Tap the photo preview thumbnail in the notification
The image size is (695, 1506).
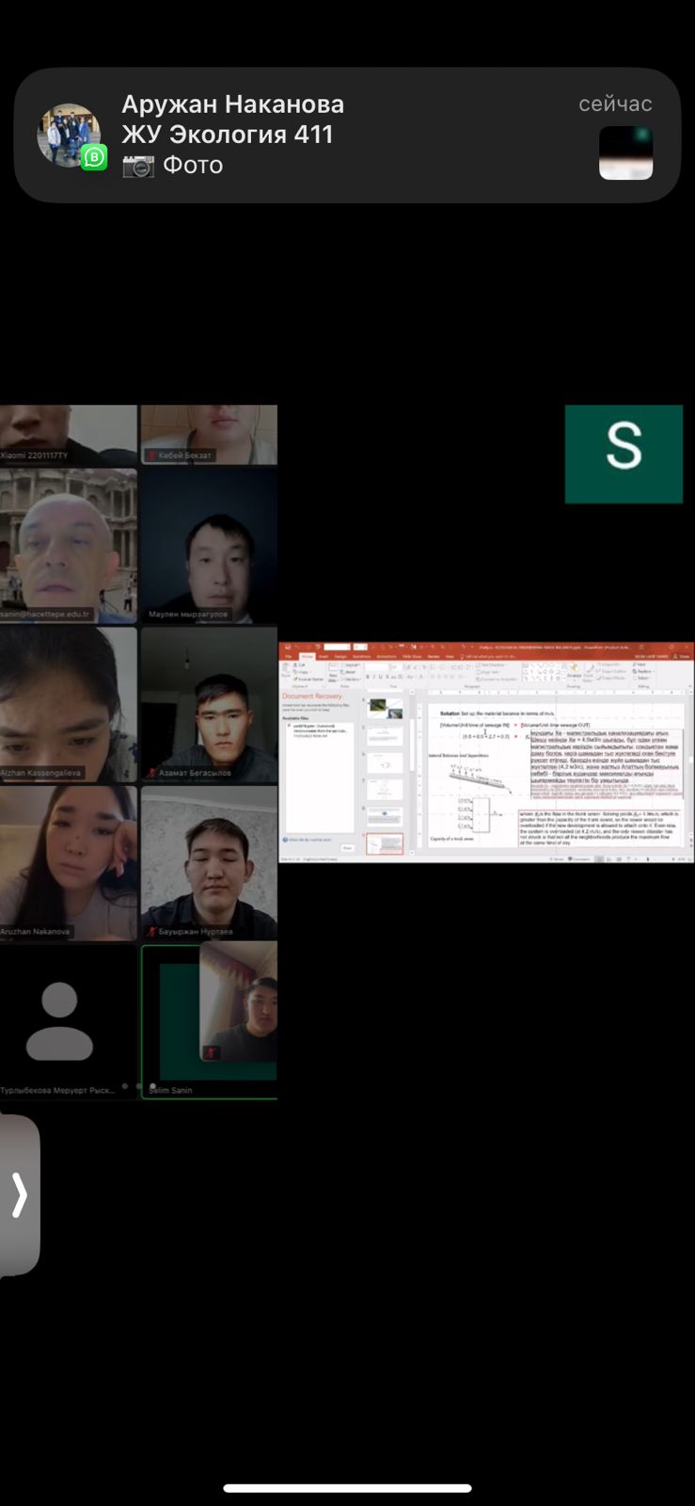[625, 152]
